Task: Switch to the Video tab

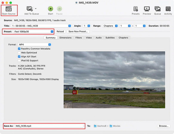Action: point(89,38)
